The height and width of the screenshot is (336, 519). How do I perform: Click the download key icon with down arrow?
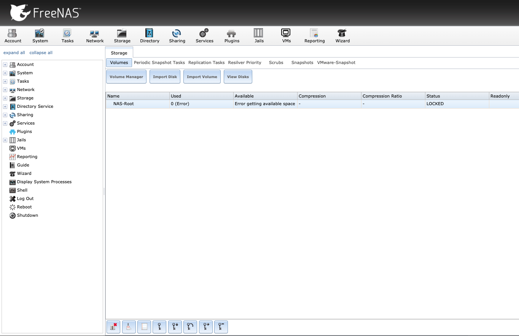(175, 326)
